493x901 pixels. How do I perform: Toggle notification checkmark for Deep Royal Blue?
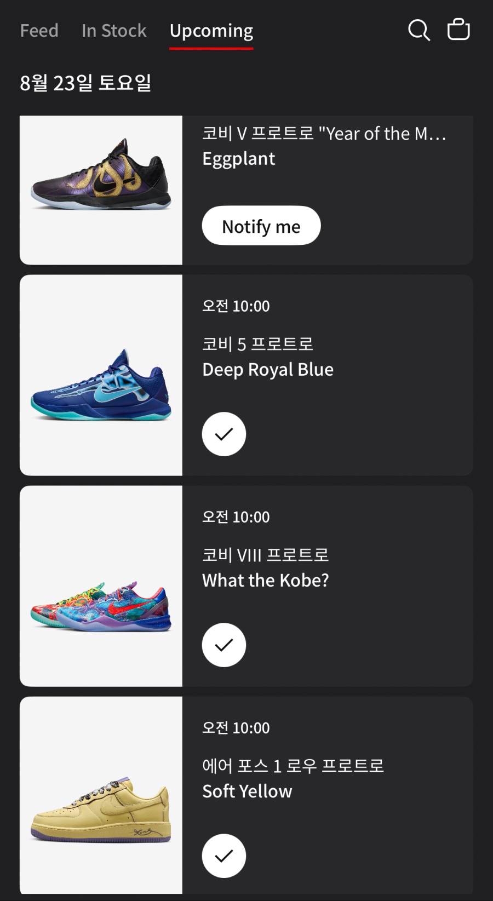(224, 434)
